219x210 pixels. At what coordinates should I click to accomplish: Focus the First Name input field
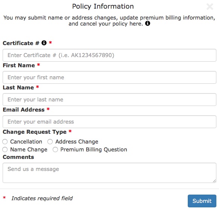point(109,77)
